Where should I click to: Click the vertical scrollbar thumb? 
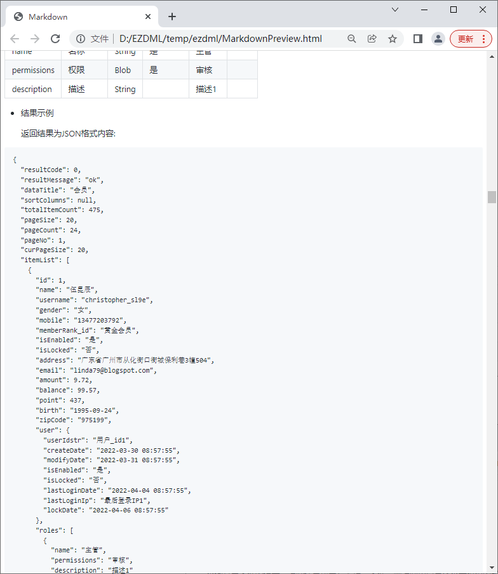[x=492, y=197]
